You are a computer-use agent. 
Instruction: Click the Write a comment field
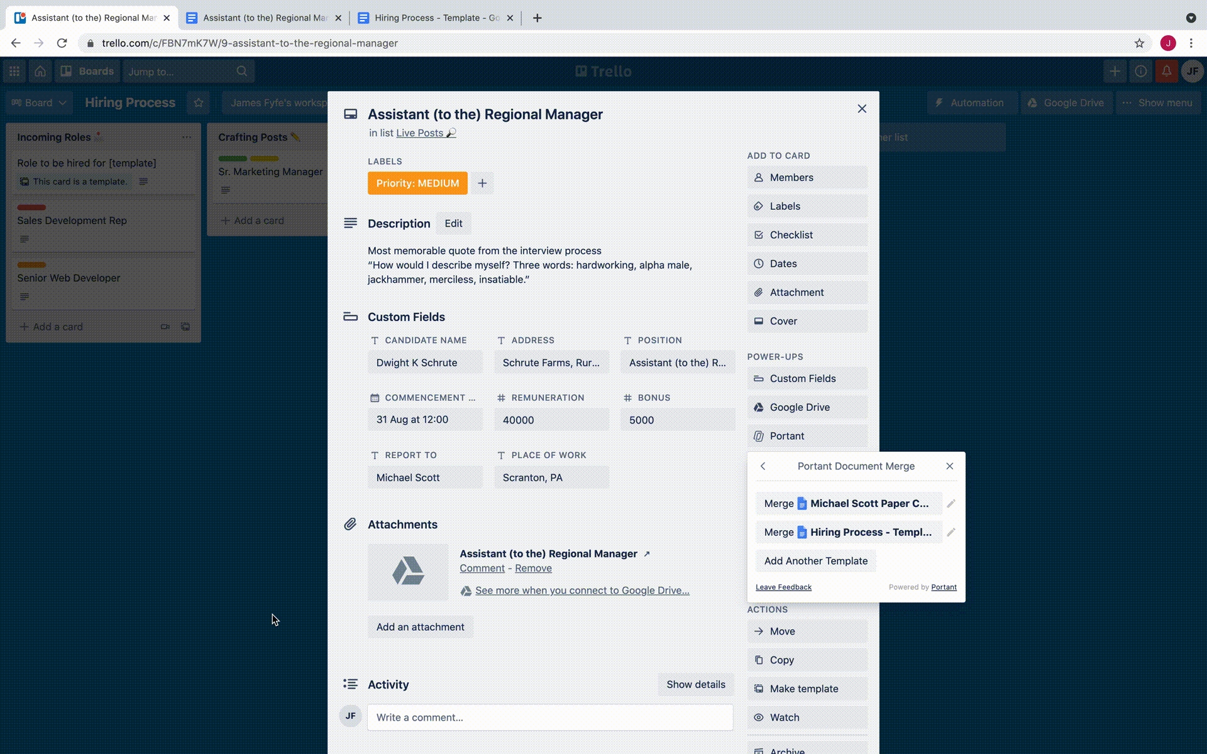click(550, 718)
